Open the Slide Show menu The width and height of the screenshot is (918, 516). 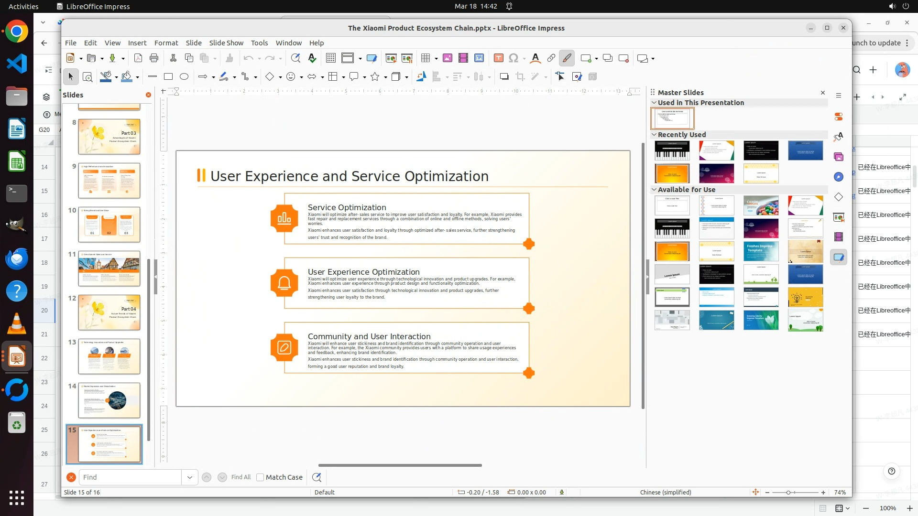(x=226, y=43)
